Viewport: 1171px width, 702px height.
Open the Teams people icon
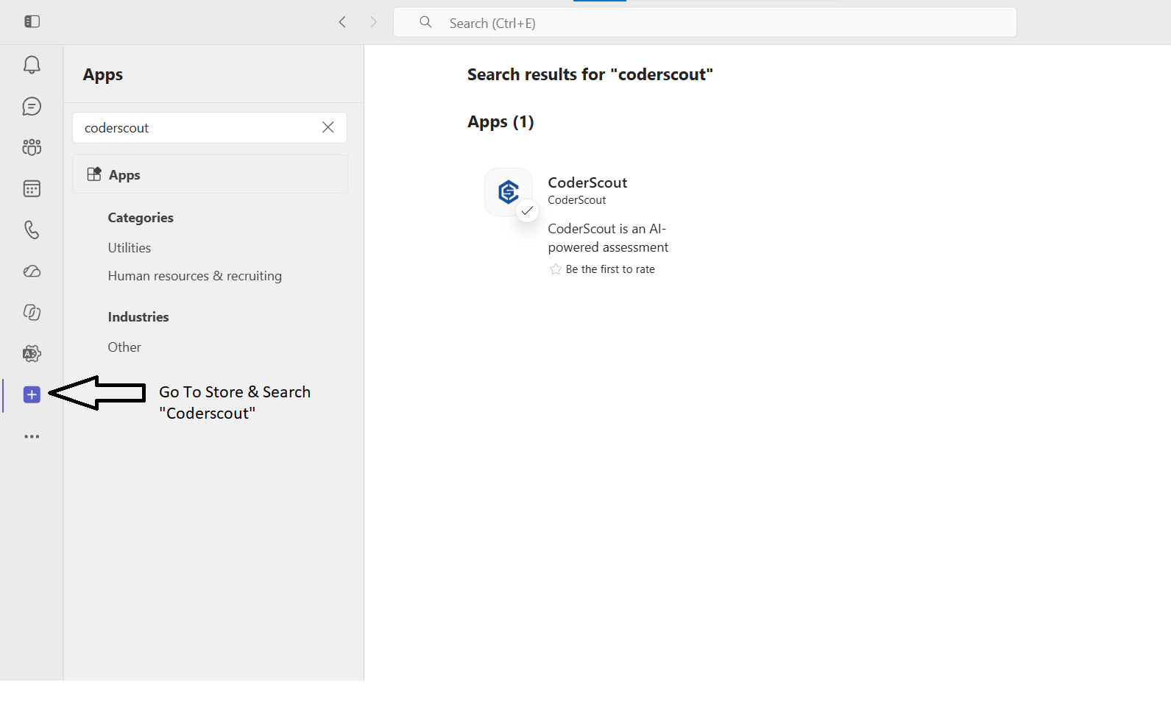pyautogui.click(x=32, y=147)
